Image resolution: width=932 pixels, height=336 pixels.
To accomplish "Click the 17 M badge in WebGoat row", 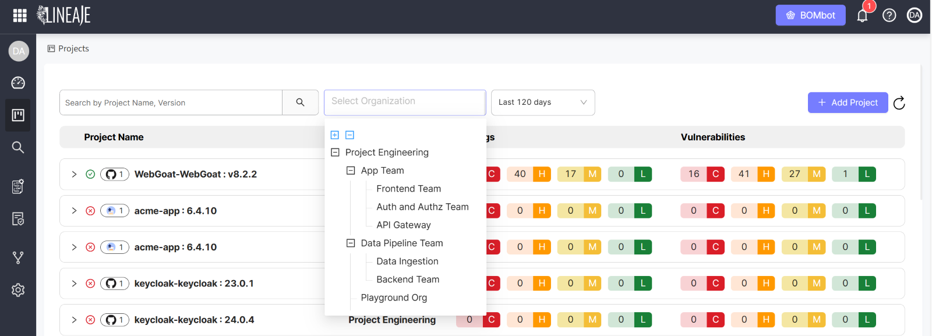I will click(x=580, y=174).
